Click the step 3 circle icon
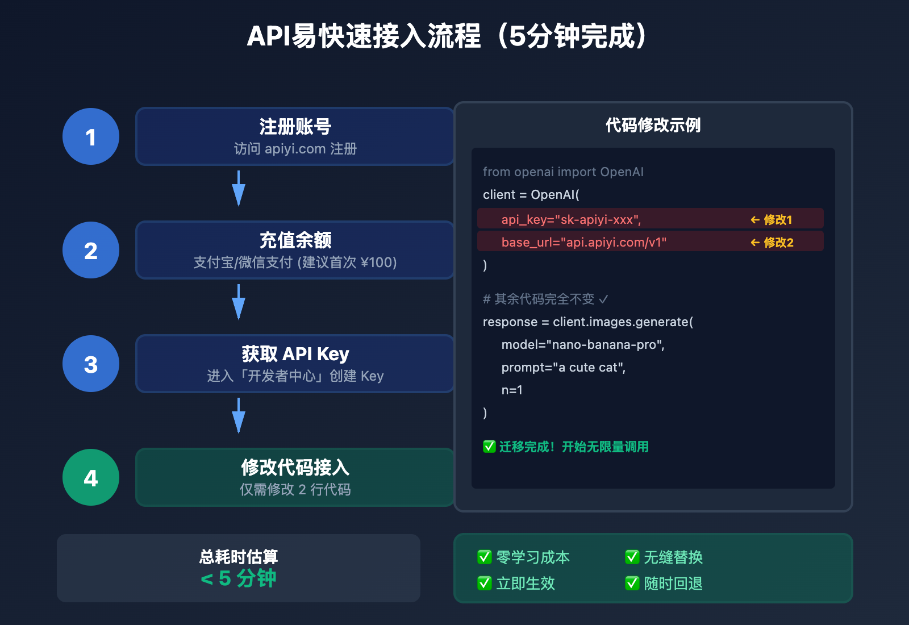 pos(90,364)
